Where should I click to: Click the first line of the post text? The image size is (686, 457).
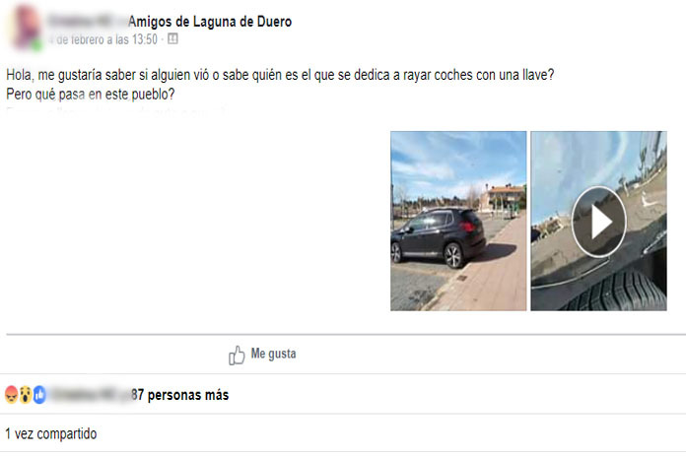tap(280, 75)
